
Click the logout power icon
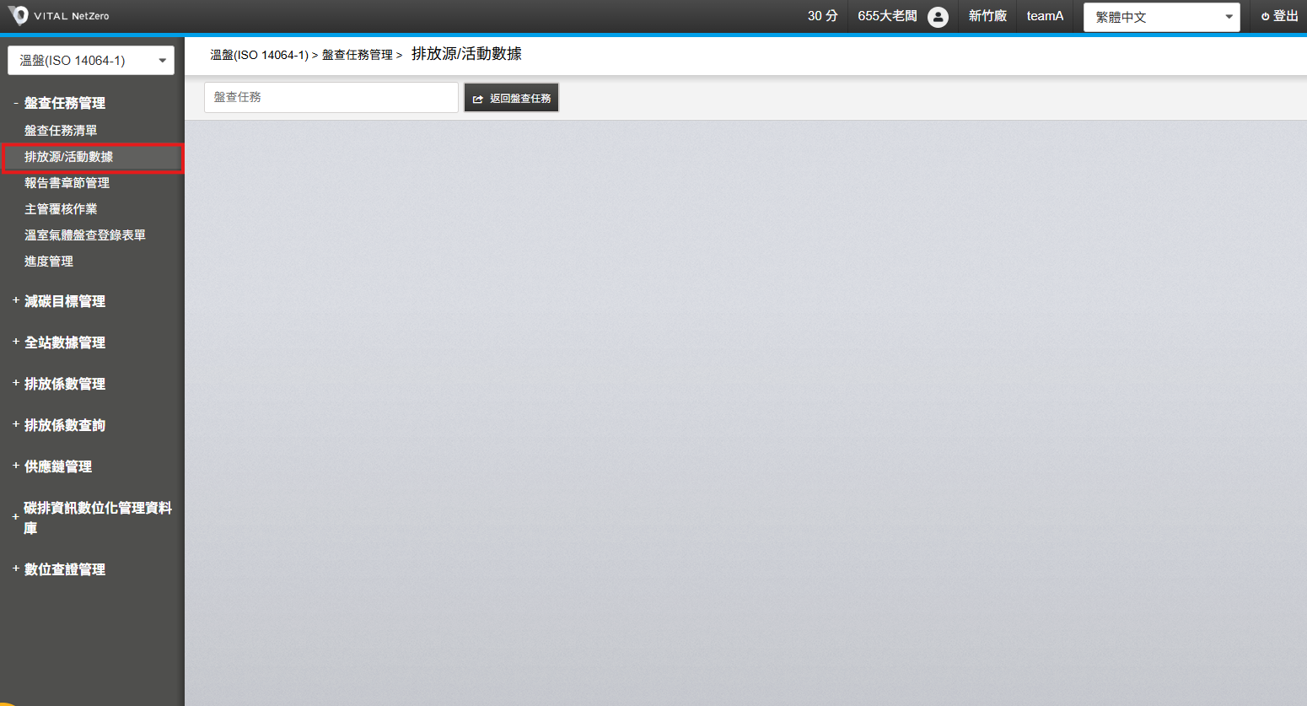click(1265, 17)
